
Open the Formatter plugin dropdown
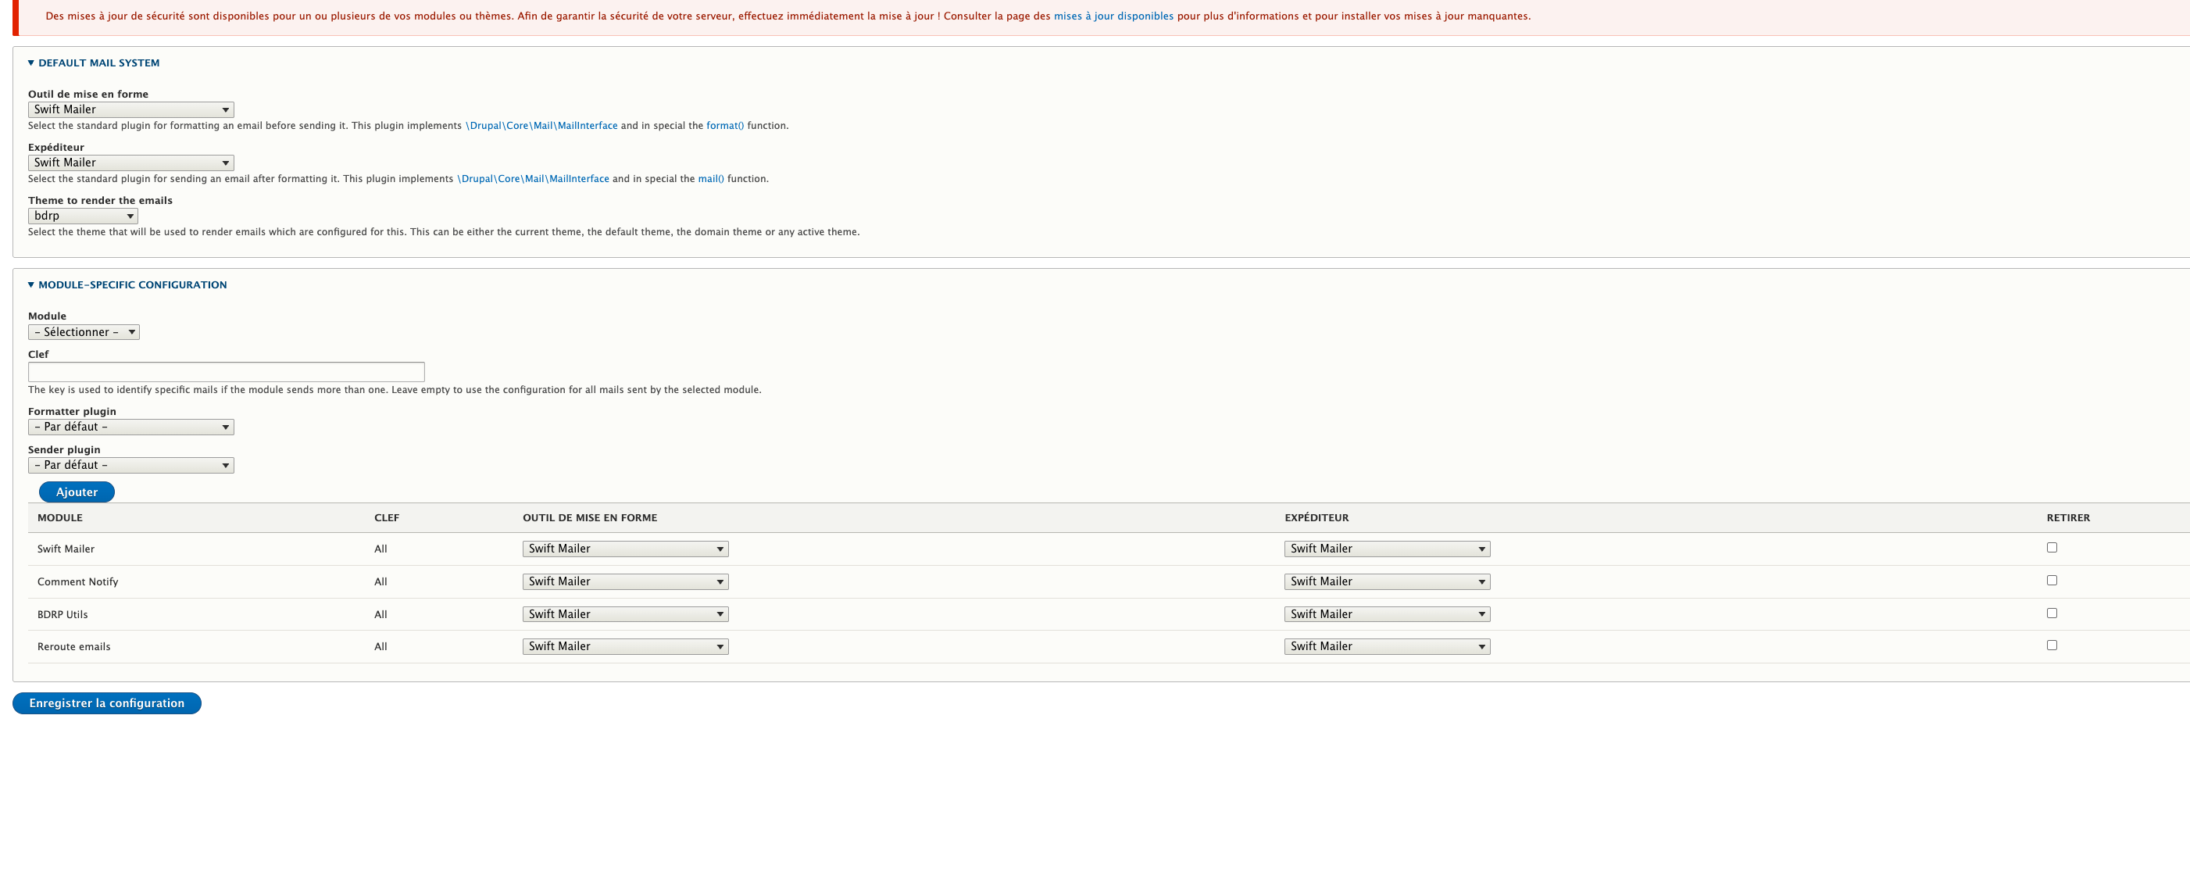131,427
